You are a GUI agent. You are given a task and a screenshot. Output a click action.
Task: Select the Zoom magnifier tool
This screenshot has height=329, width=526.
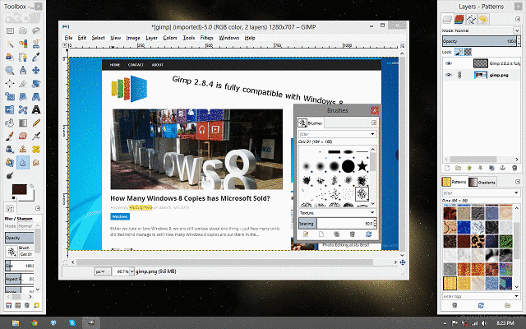(10, 70)
